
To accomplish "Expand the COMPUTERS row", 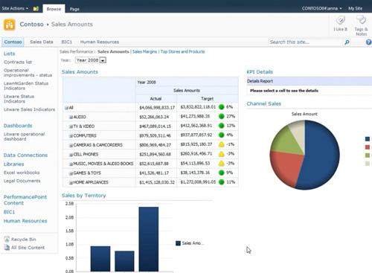I will pyautogui.click(x=71, y=136).
